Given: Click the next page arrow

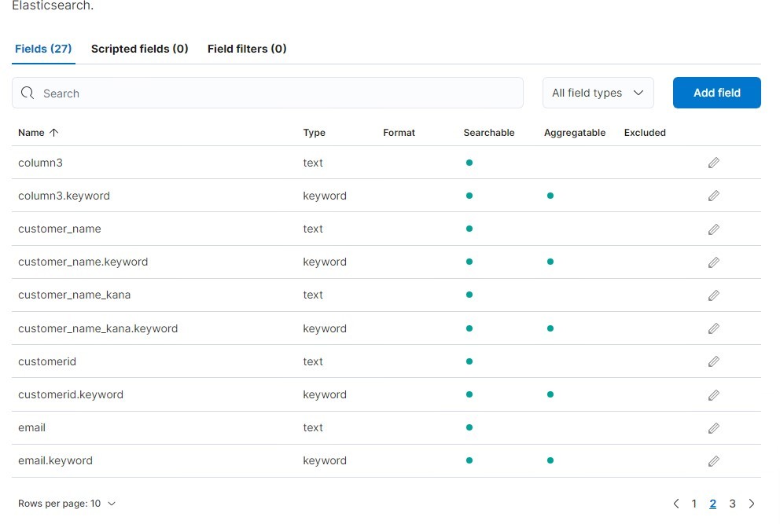Looking at the screenshot, I should pyautogui.click(x=752, y=504).
